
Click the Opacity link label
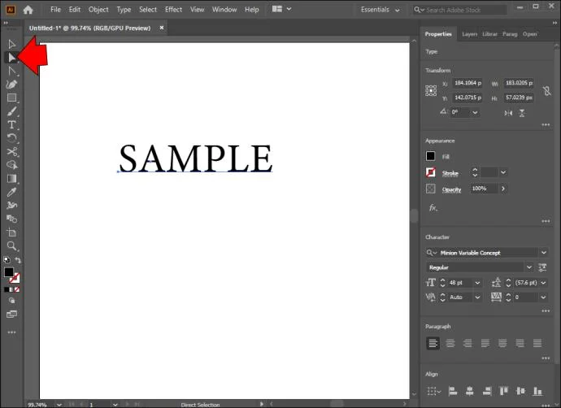click(451, 189)
